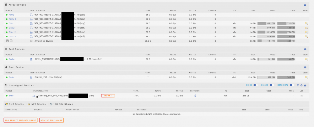Screen dimensions: 314x127
Task: Open the Disk 2 device link
Action: tap(11, 28)
